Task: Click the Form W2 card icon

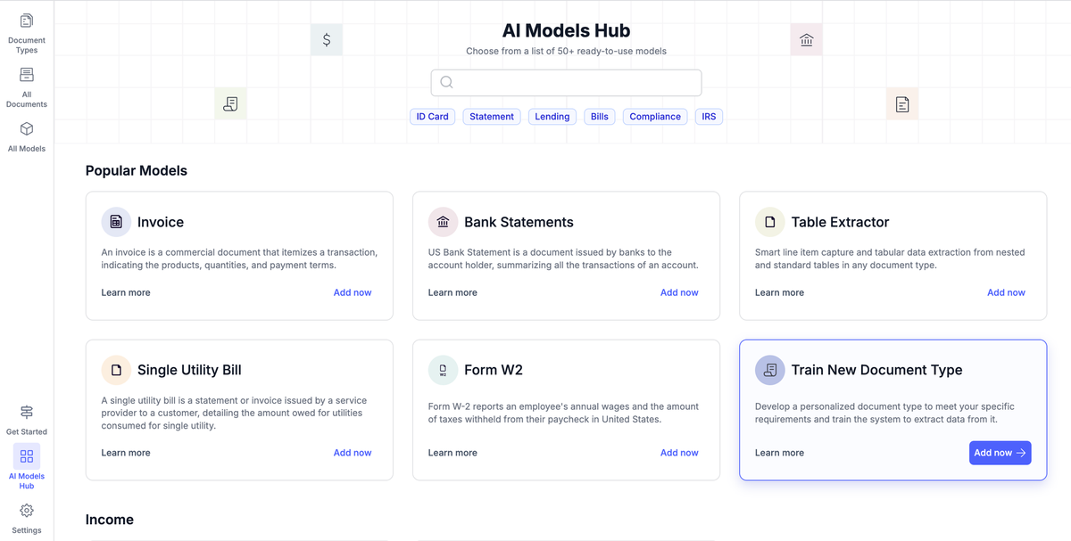Action: (442, 369)
